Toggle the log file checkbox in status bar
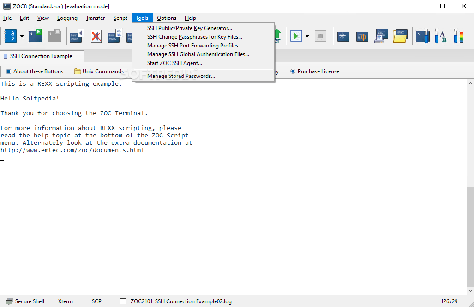 (123, 301)
